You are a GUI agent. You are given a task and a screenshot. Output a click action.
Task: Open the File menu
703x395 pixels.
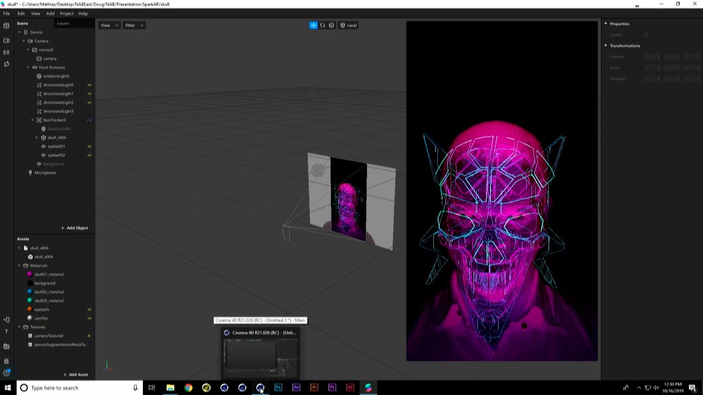[7, 13]
